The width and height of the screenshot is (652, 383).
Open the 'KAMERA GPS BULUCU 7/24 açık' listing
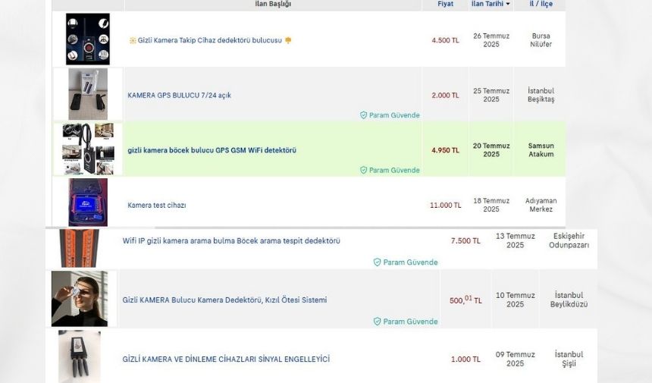coord(179,96)
